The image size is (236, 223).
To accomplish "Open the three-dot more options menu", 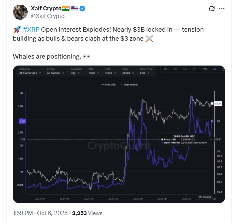I will coord(222,9).
